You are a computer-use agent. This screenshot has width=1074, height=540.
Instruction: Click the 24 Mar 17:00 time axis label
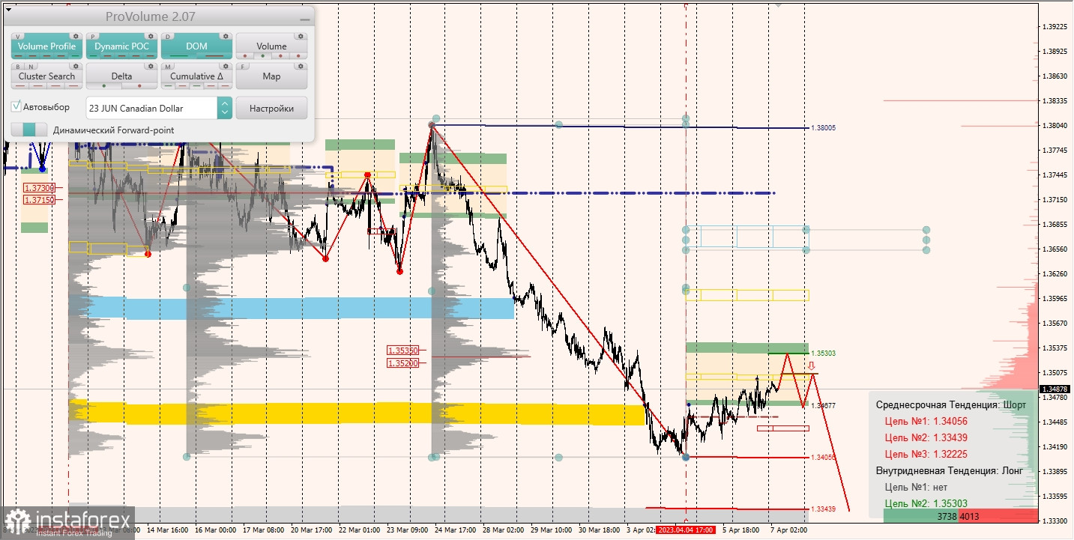point(456,530)
